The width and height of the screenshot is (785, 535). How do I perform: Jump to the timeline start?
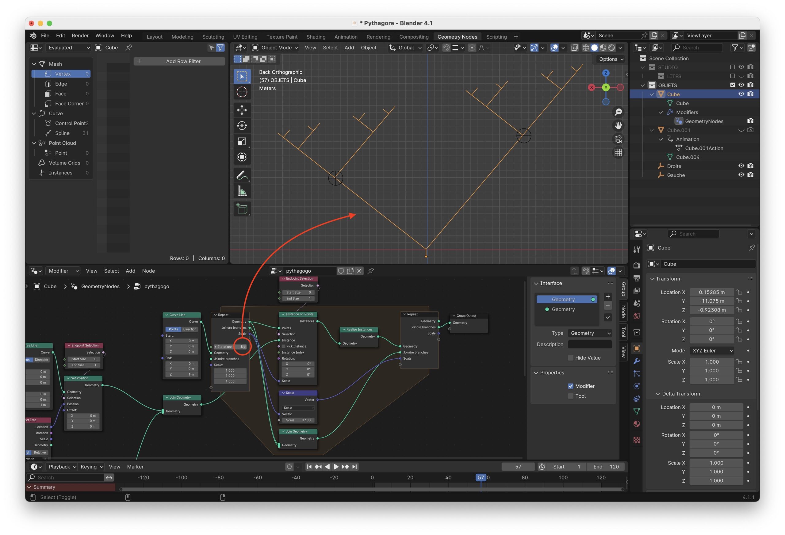pos(309,467)
